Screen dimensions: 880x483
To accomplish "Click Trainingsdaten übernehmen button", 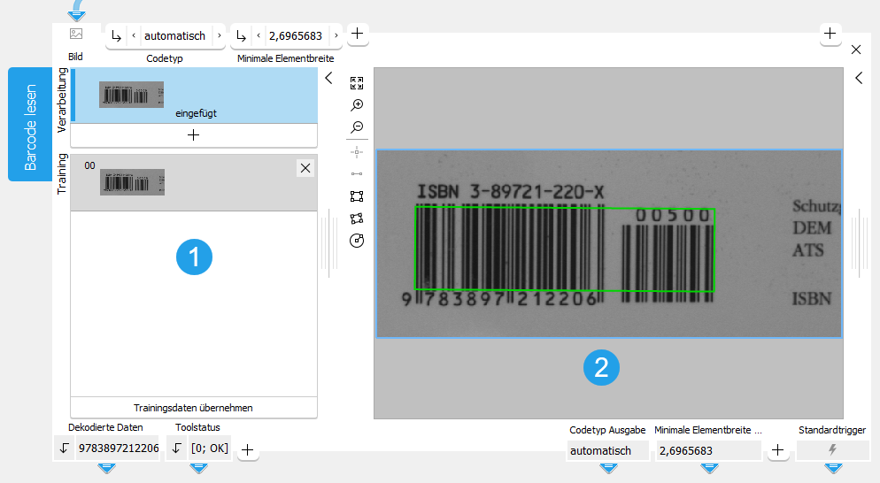I will pos(193,408).
